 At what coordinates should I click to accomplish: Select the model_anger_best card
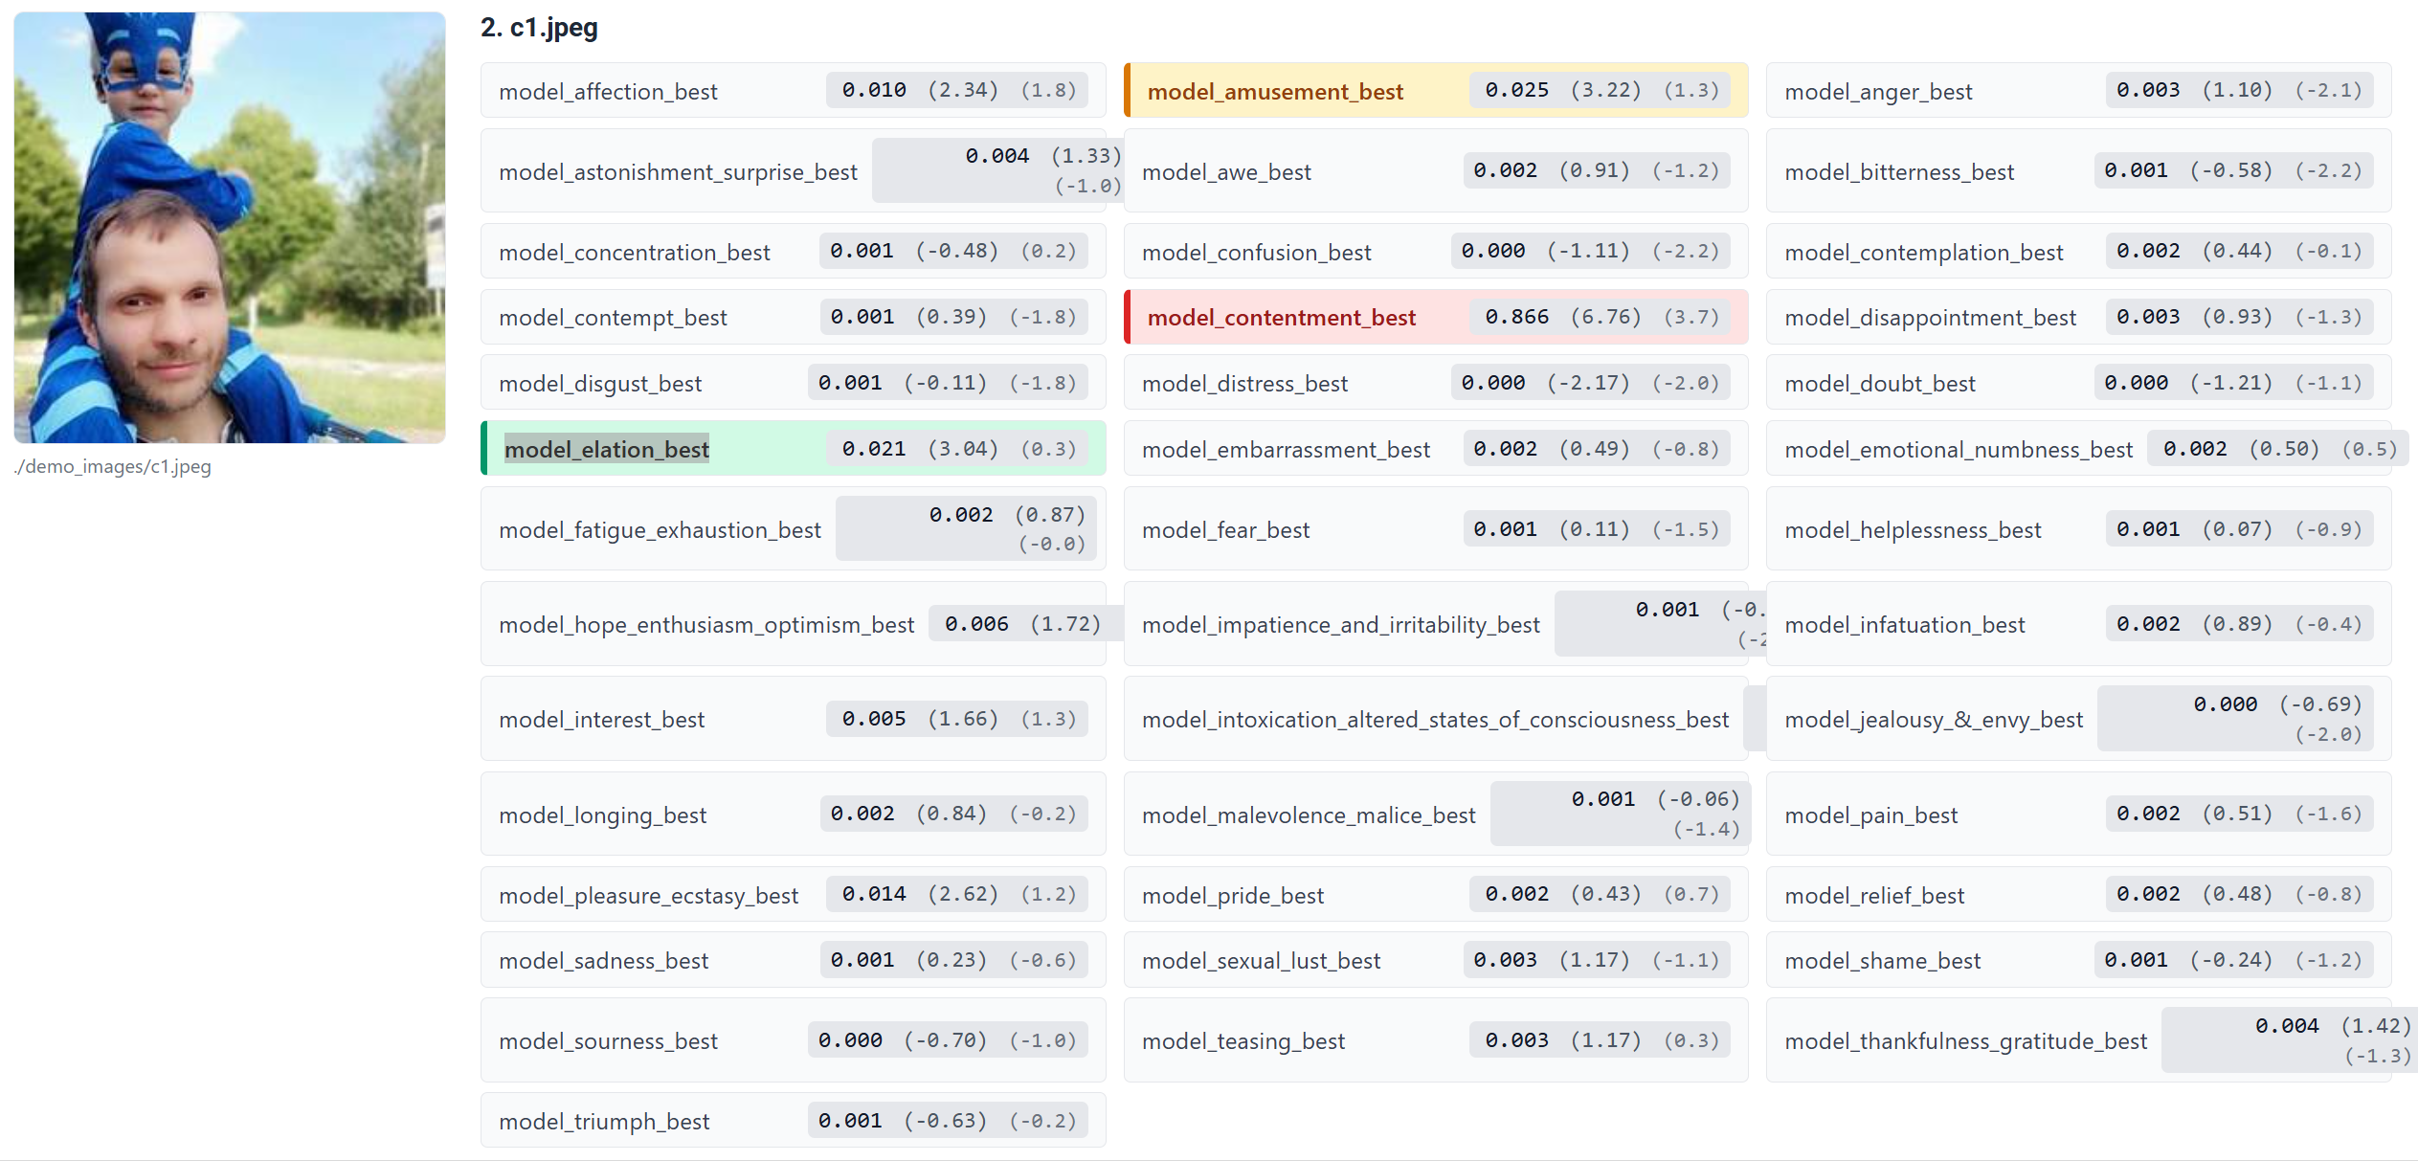[2077, 91]
